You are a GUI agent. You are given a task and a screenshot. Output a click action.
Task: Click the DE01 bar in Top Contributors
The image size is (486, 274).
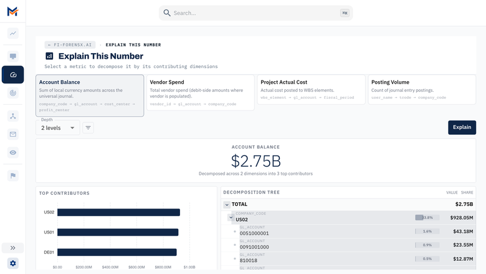click(x=117, y=252)
